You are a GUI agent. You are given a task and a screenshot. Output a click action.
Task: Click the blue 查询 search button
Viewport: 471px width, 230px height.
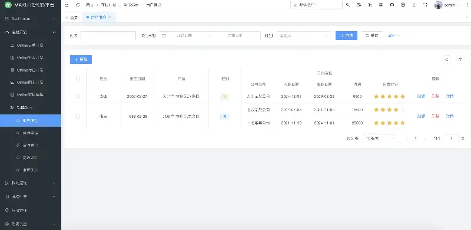(346, 35)
